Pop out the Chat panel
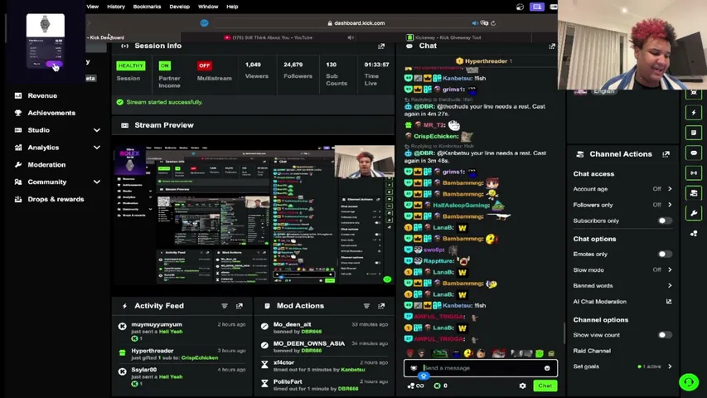The width and height of the screenshot is (707, 398). pos(552,46)
